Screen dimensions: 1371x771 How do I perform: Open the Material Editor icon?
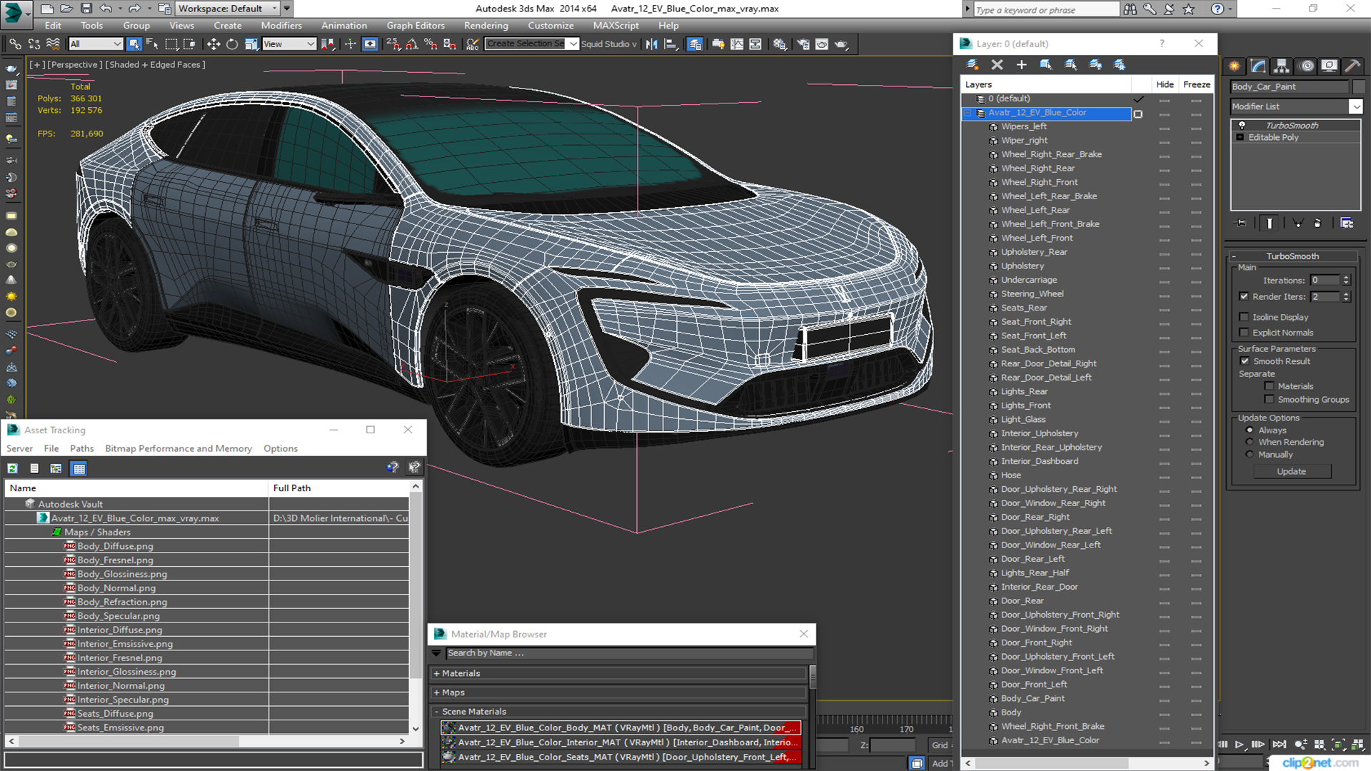coord(780,44)
